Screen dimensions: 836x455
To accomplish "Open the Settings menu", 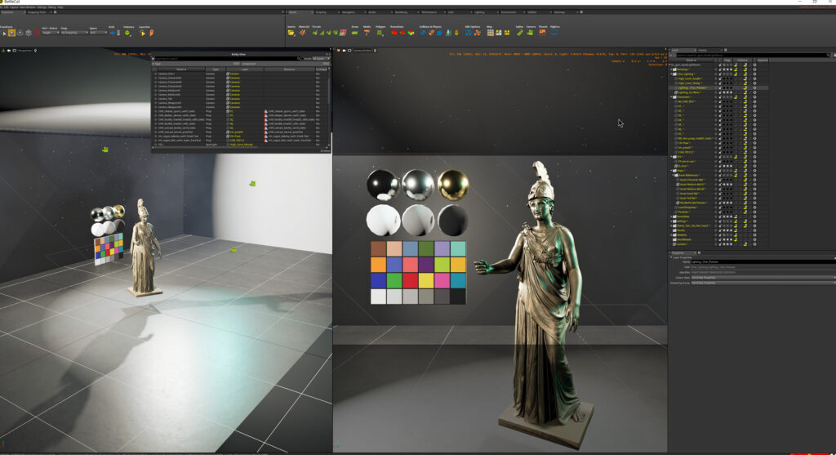I will [x=42, y=7].
